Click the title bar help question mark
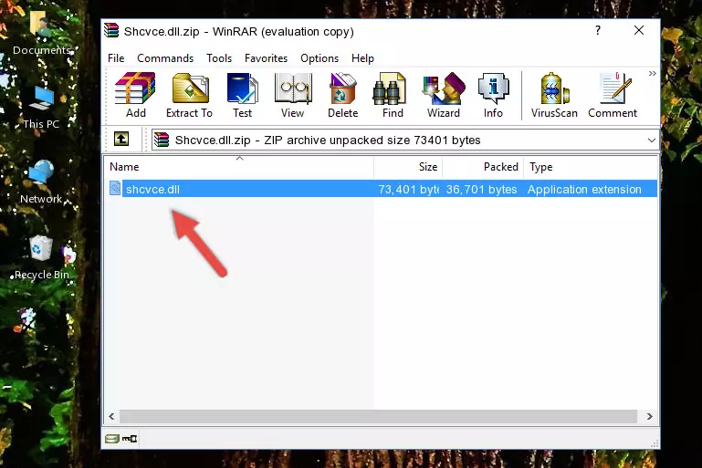This screenshot has width=702, height=468. click(x=598, y=30)
